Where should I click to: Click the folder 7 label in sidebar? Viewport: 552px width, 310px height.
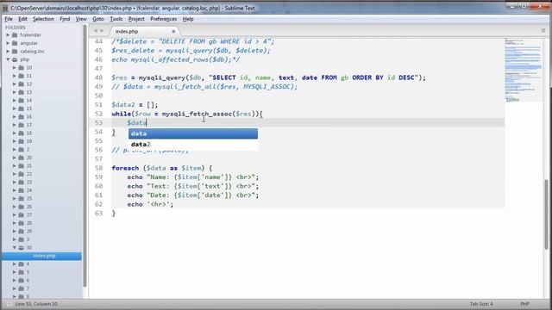pyautogui.click(x=28, y=288)
